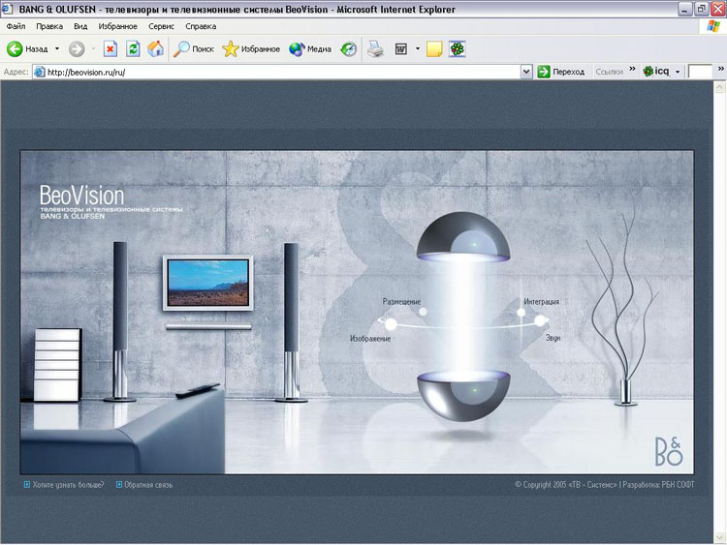Open the Media (Медиа) panel
Image resolution: width=727 pixels, height=545 pixels.
pyautogui.click(x=310, y=48)
